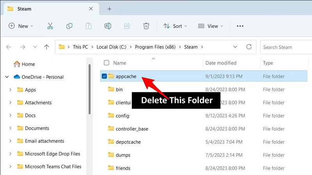Click the Search Steam field
Viewport: 312px width, 175px height.
(286, 47)
